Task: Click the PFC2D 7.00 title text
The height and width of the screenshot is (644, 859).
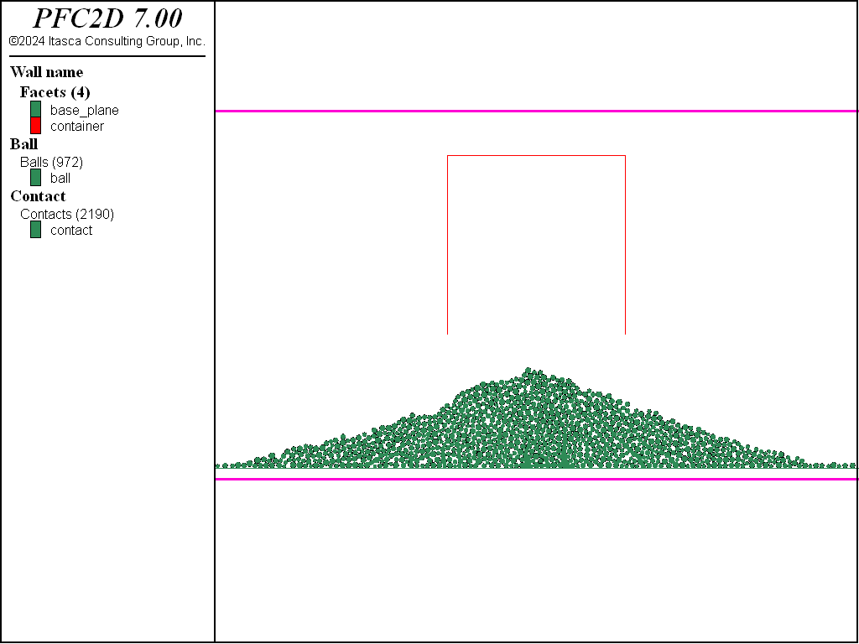Action: tap(107, 18)
